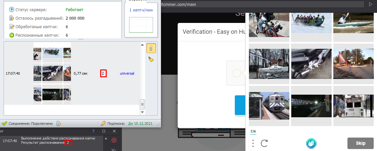
Task: Click the 'Соединение: Подключено' status text
Action: [x=31, y=124]
